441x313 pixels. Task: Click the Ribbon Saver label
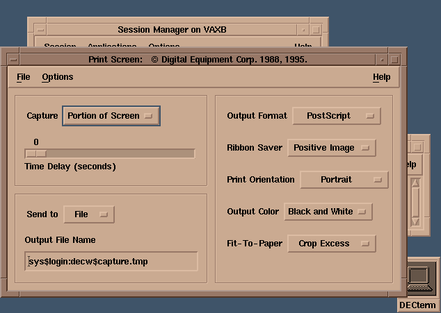[255, 148]
